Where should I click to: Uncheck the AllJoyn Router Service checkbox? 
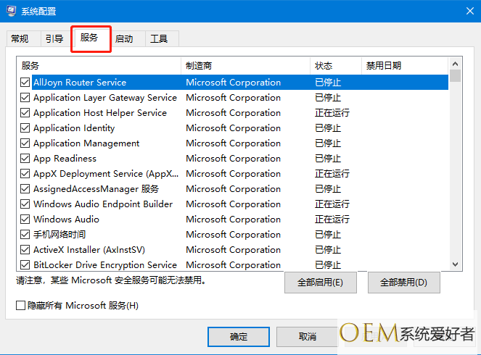25,83
